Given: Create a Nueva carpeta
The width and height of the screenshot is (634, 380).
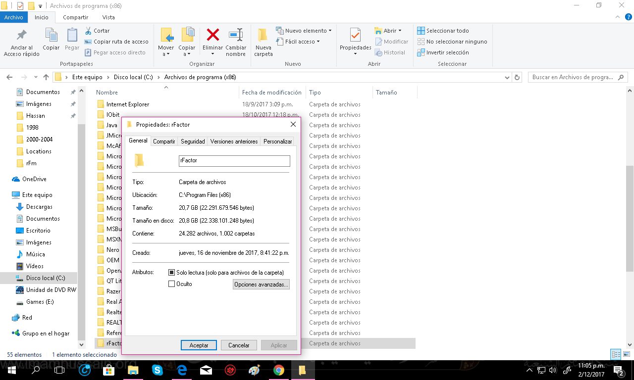Looking at the screenshot, I should pos(264,43).
